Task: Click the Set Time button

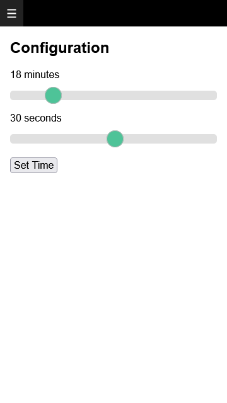Action: [x=33, y=165]
